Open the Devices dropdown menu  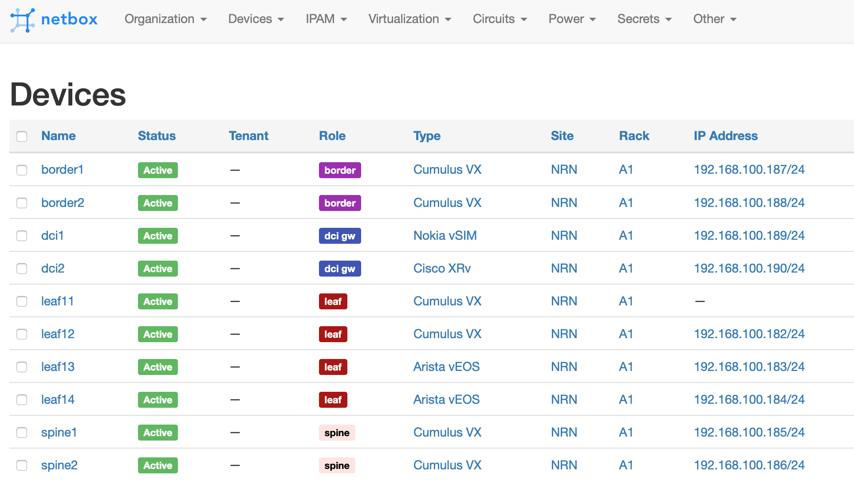256,19
